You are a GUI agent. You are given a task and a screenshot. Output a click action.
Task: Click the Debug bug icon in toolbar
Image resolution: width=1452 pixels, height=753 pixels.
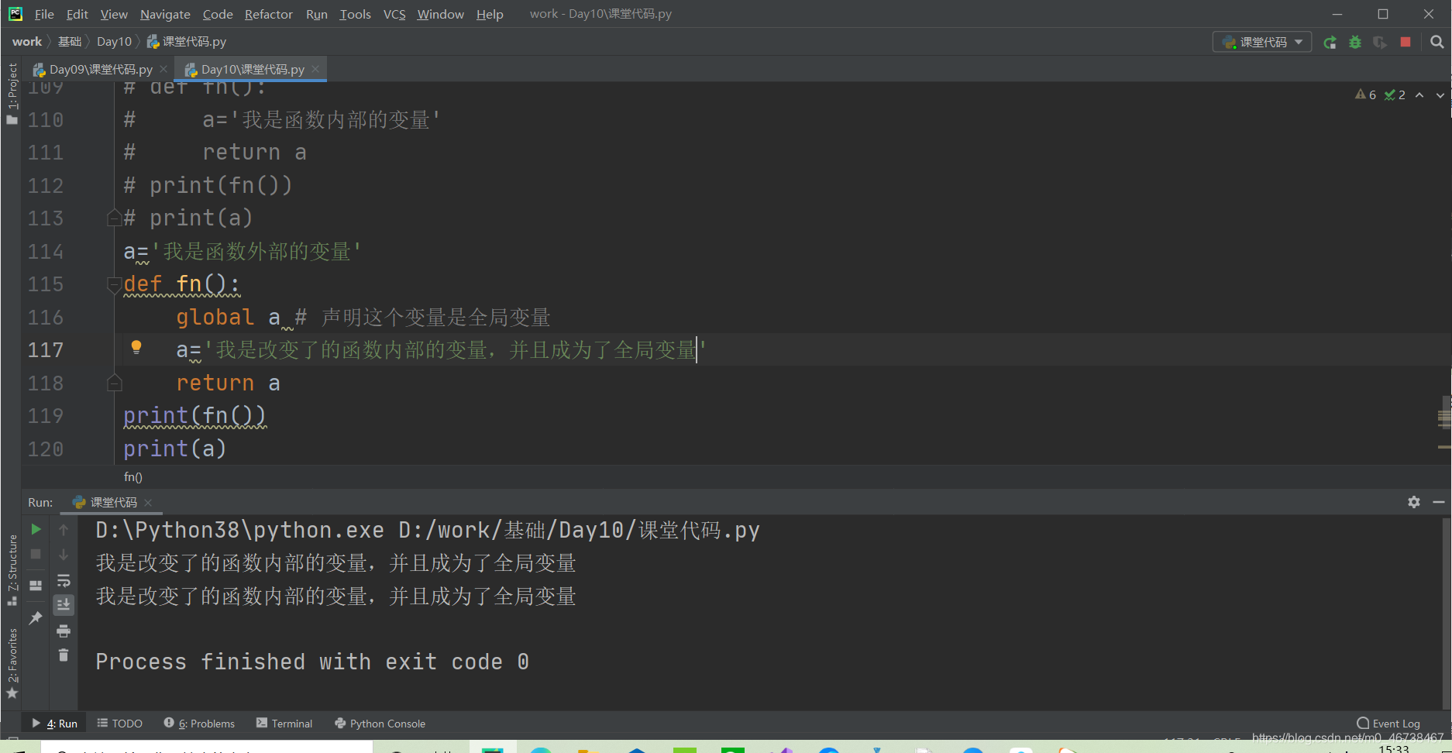tap(1355, 43)
